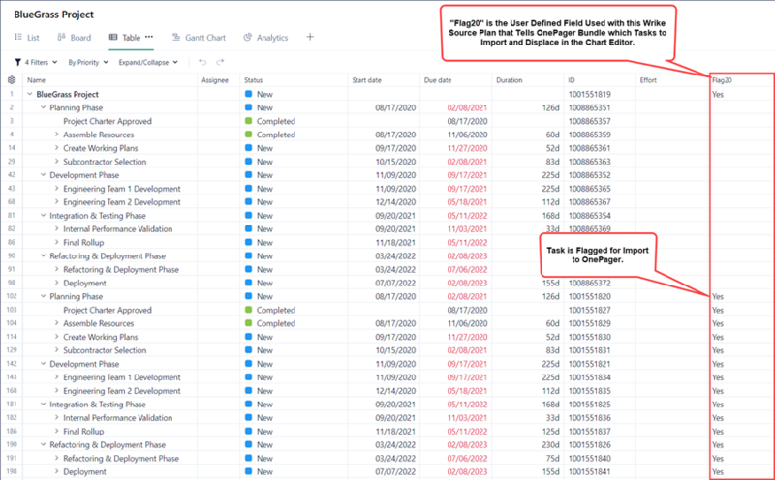Open Project Charter Approved in row 103
Screen dimensions: 775x480
[108, 310]
